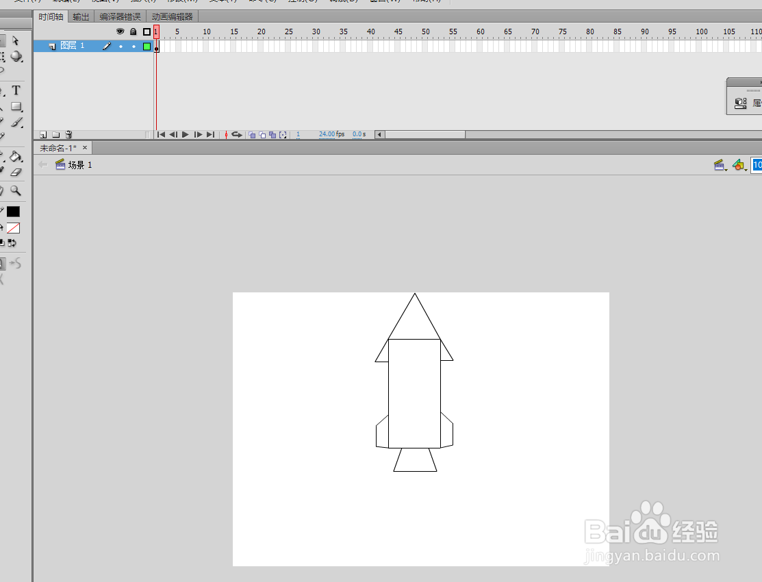Choose the Paint Bucket tool
762x582 pixels.
pos(15,156)
